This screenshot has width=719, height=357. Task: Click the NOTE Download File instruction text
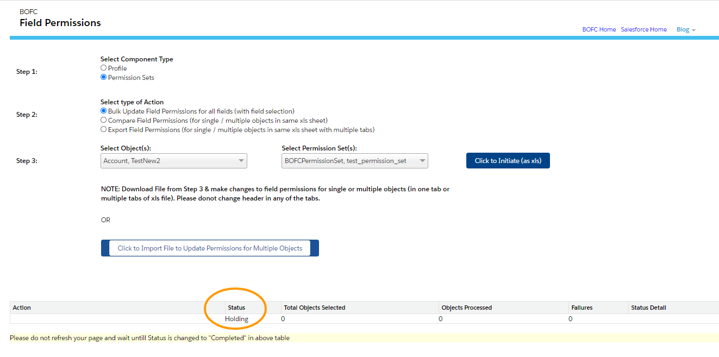(x=276, y=194)
